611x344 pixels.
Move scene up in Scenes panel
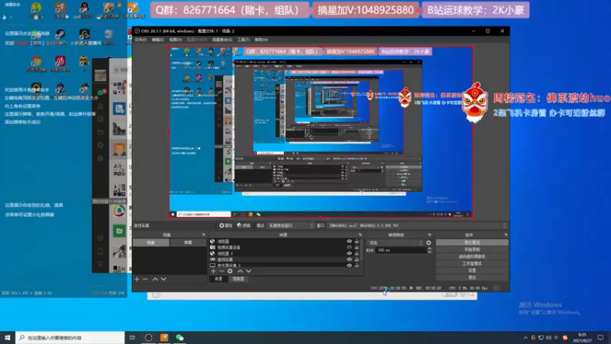click(x=155, y=279)
